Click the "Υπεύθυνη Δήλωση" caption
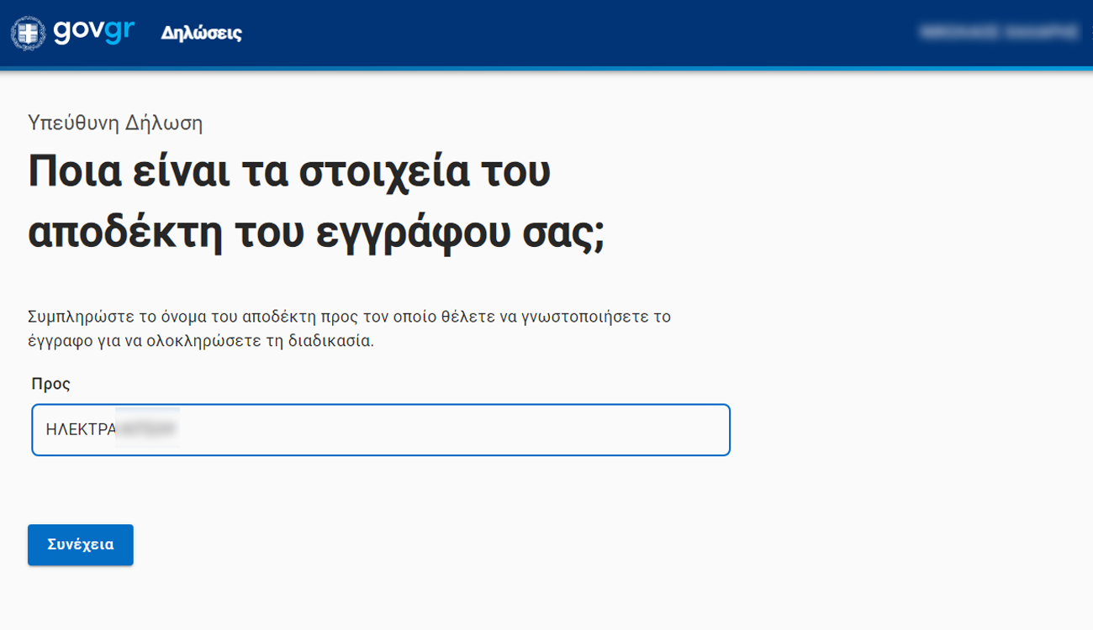 point(115,123)
